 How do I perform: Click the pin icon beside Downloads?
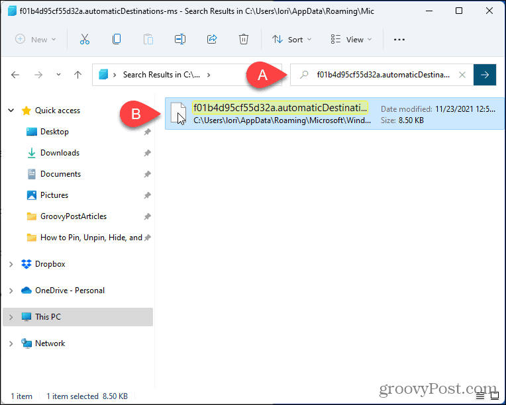coord(147,153)
